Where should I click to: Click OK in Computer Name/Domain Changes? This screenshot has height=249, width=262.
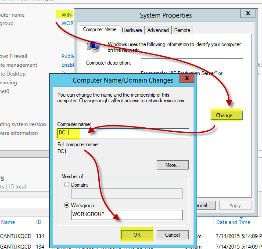pyautogui.click(x=137, y=235)
